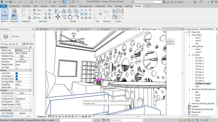Collapse the Extents properties section
Viewport: 218px width, 122px height.
tap(30, 70)
